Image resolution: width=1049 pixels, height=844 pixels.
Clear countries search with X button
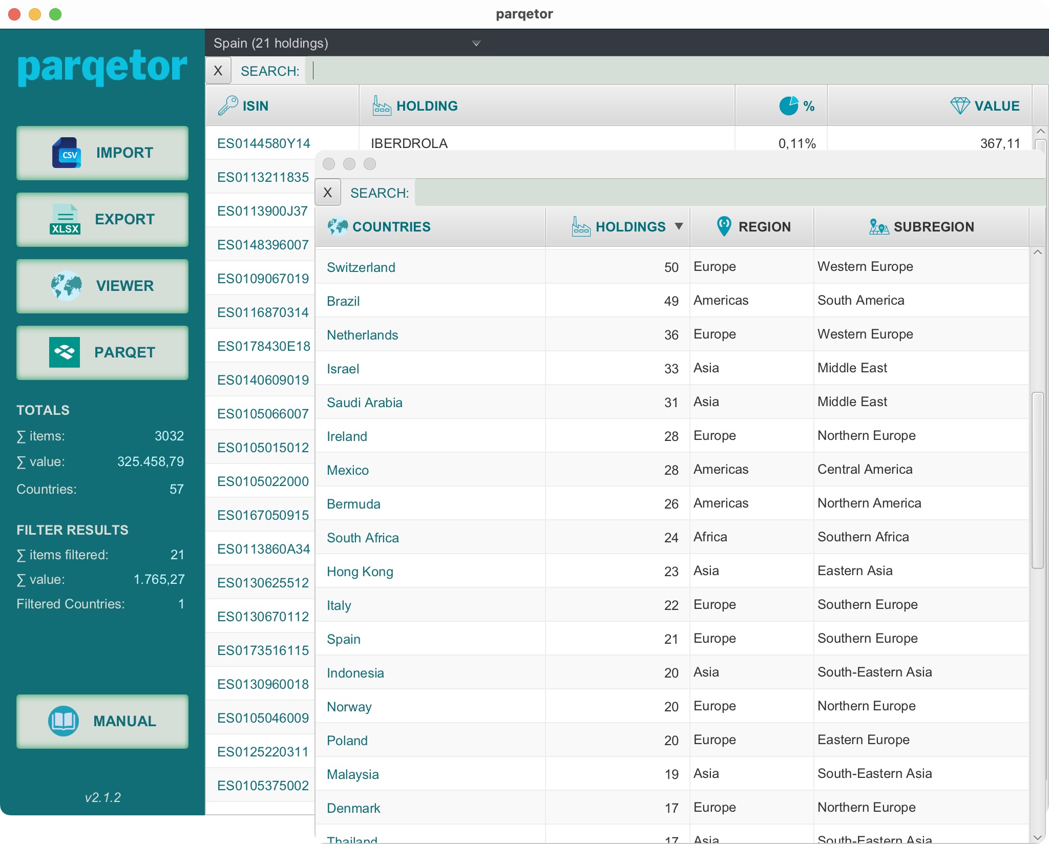pos(328,193)
